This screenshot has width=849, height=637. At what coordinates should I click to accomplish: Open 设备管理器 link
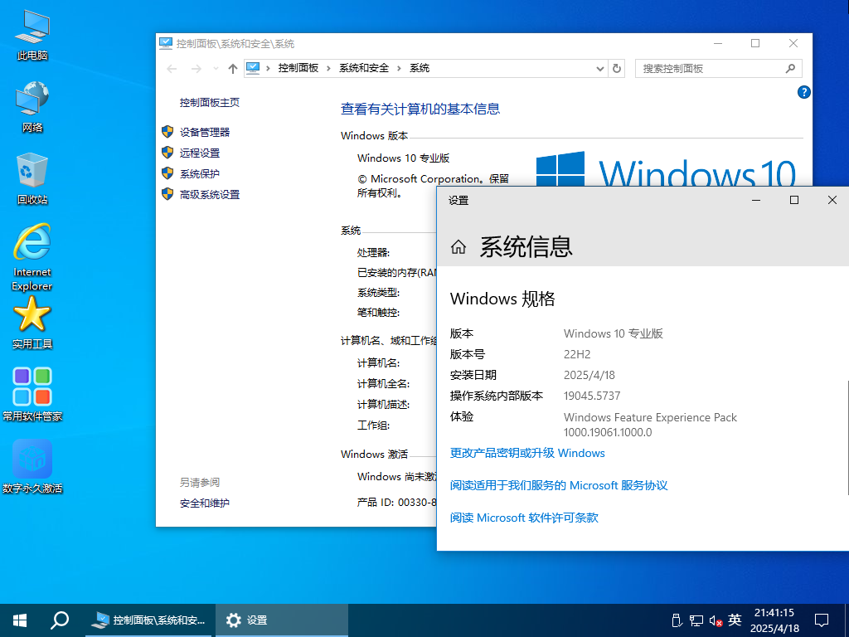tap(205, 132)
